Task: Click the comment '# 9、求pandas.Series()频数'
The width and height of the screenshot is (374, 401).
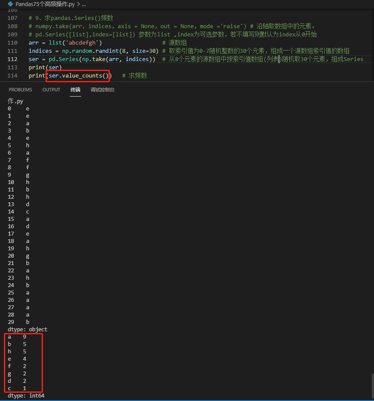Action: click(71, 18)
